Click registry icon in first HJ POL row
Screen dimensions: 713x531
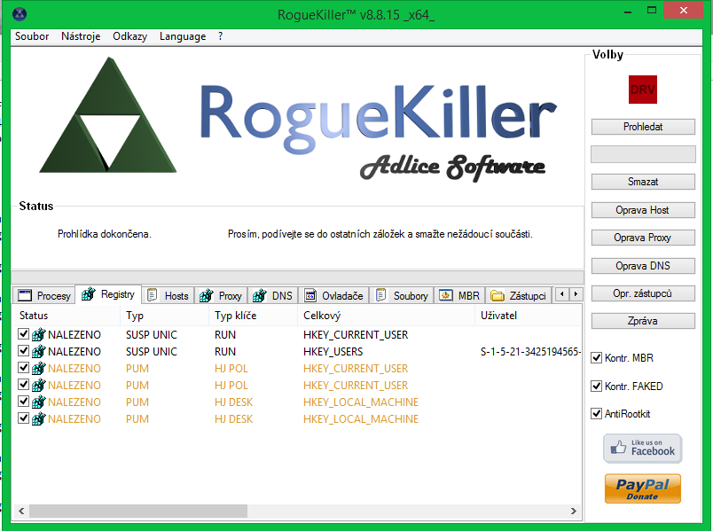tap(39, 368)
